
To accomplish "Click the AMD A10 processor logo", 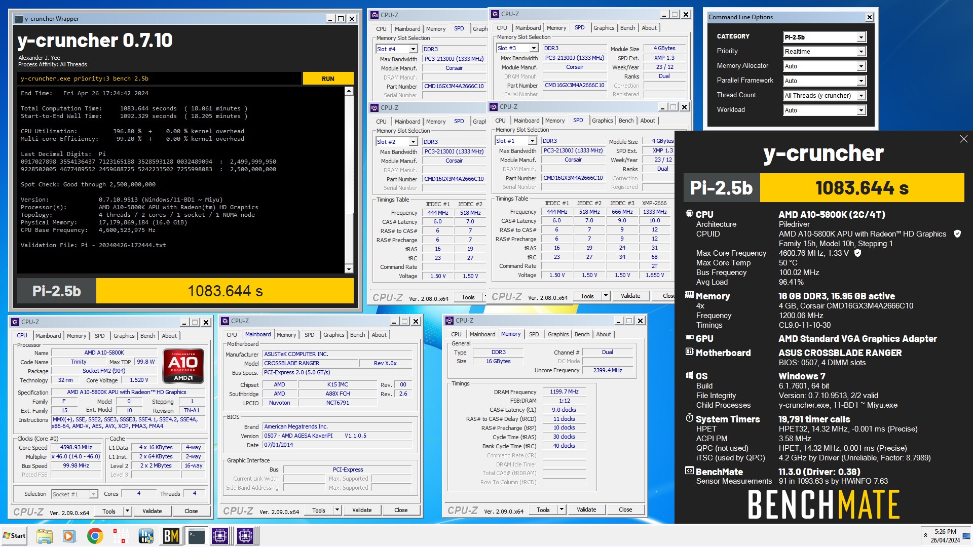I will [x=183, y=366].
